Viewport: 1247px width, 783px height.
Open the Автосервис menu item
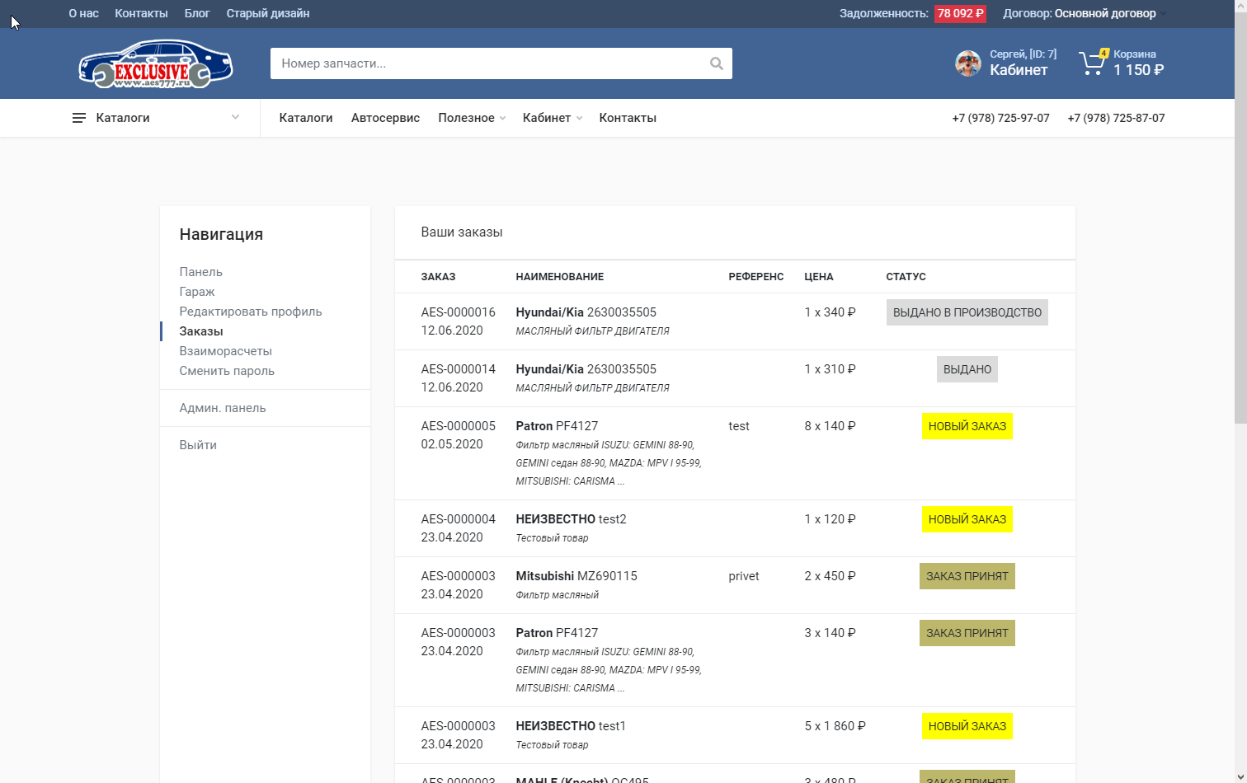[385, 118]
